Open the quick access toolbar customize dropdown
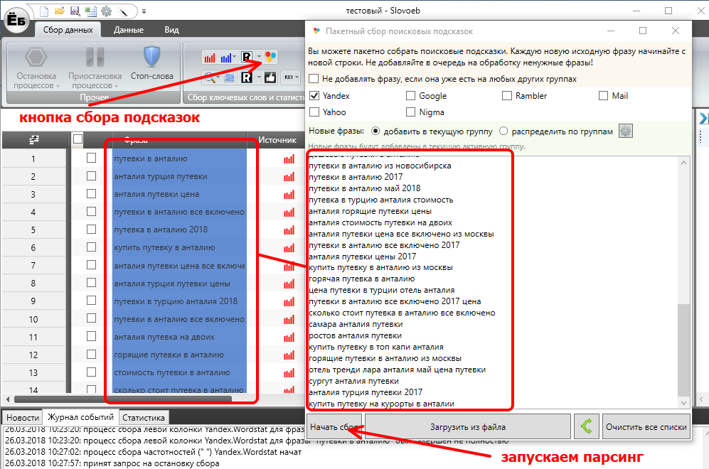The width and height of the screenshot is (709, 469). 144,11
